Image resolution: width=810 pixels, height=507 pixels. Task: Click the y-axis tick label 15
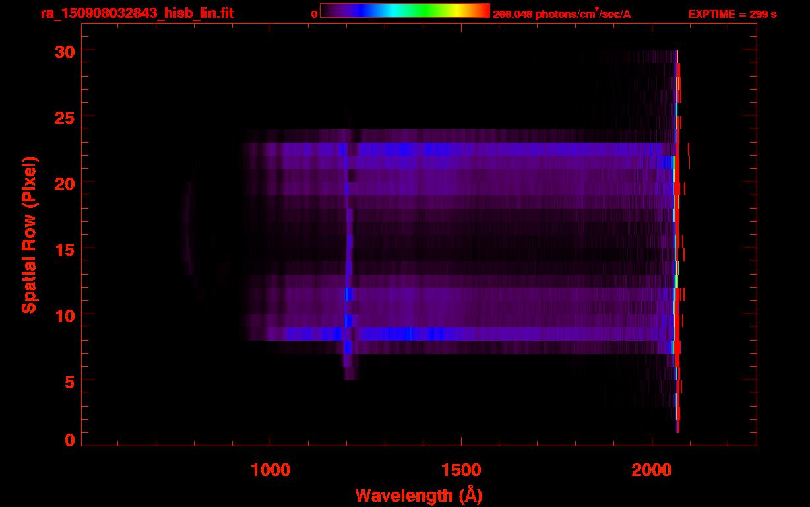pyautogui.click(x=63, y=249)
